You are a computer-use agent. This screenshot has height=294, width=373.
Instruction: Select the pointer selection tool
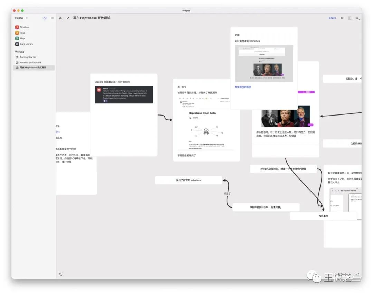(x=61, y=18)
